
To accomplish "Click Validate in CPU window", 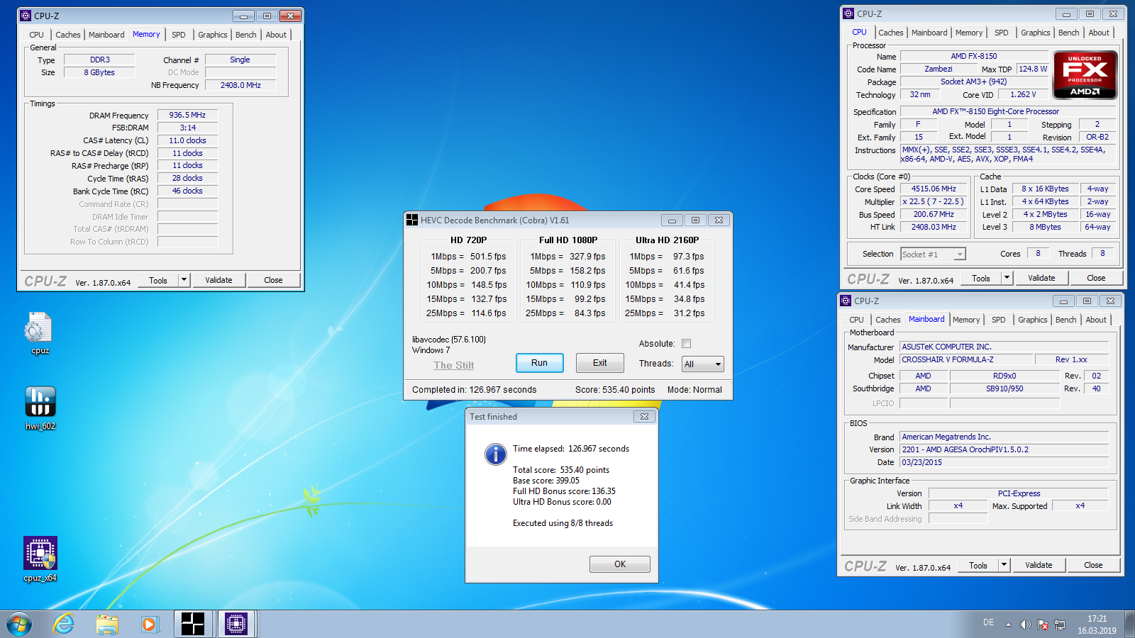I will click(x=1041, y=278).
